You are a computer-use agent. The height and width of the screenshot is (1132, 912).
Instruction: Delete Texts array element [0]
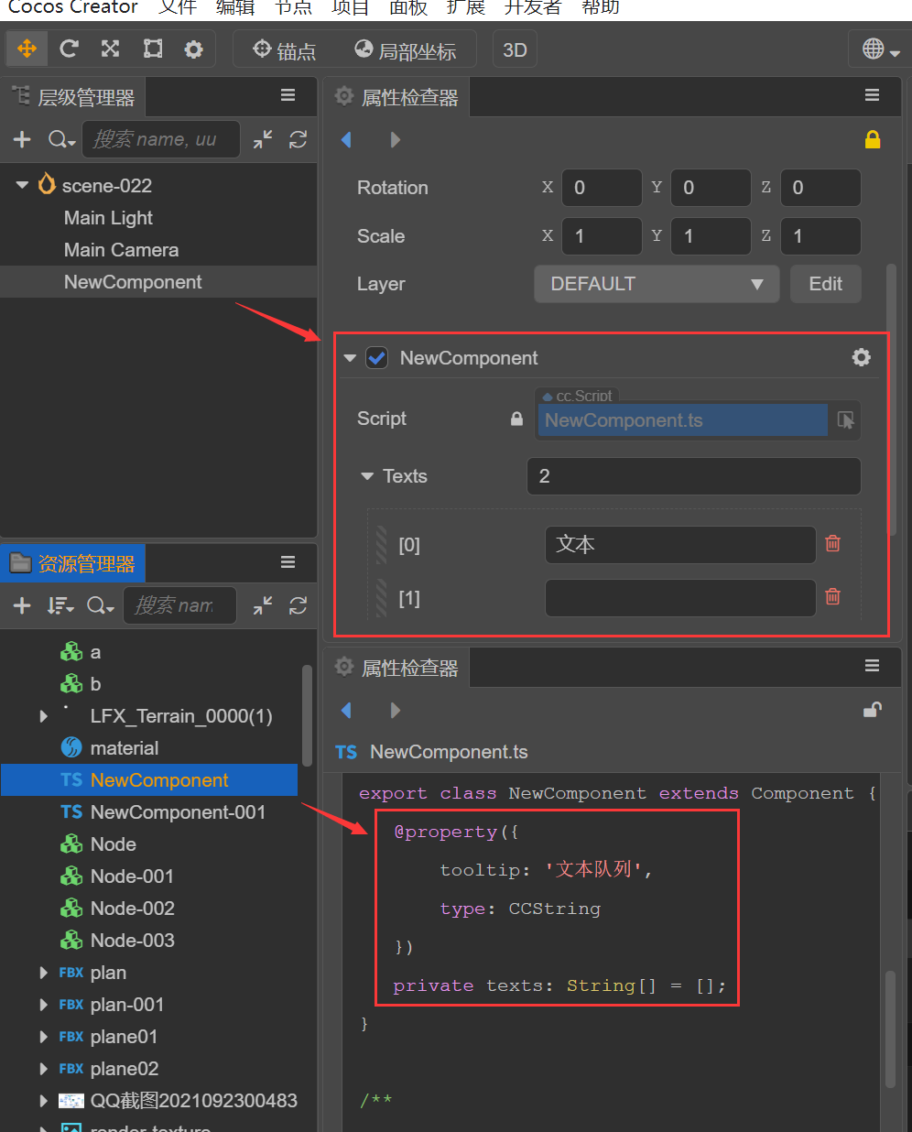[832, 543]
